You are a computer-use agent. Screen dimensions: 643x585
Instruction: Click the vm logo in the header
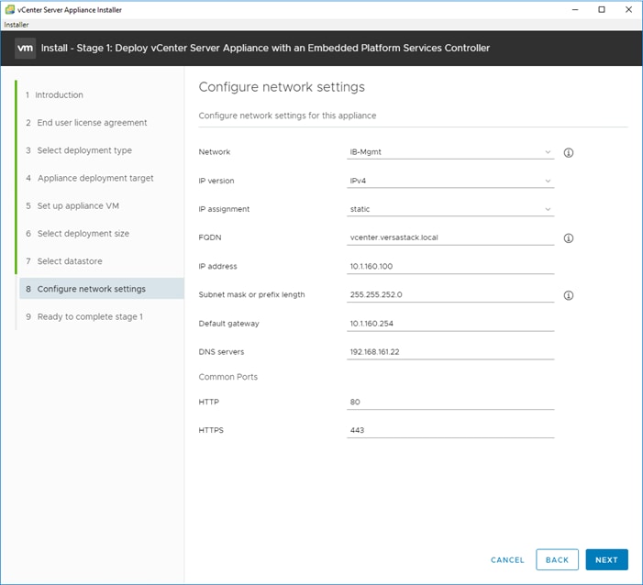tap(25, 48)
